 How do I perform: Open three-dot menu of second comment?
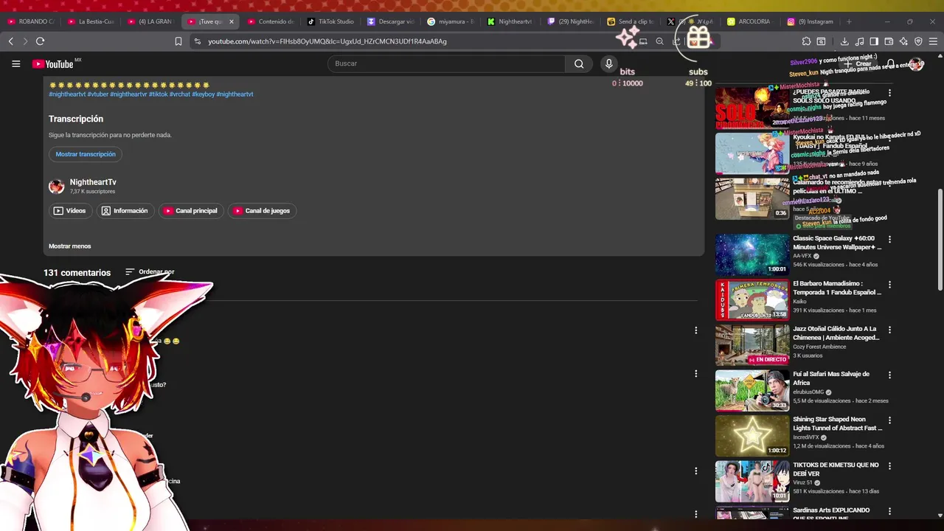click(x=695, y=374)
